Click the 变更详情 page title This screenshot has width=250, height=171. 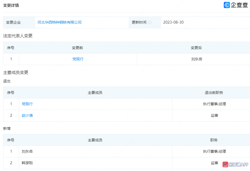[11, 5]
